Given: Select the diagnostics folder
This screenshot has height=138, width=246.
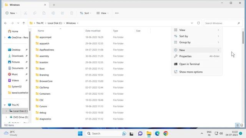Looking at the screenshot, I should pyautogui.click(x=43, y=119).
